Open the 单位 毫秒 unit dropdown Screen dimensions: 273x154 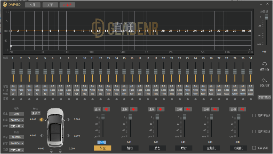[x=36, y=113]
